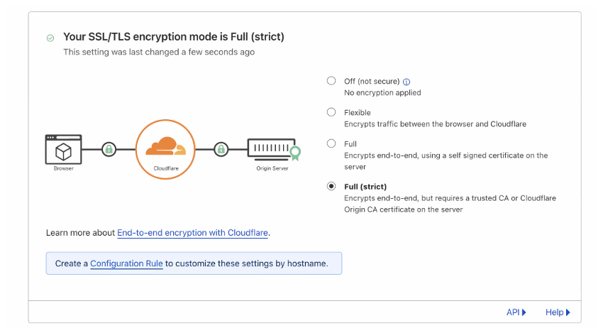Expand the Help section

click(558, 312)
